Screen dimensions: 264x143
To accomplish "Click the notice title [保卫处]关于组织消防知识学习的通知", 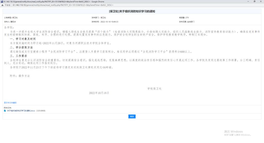I will point(132,11).
